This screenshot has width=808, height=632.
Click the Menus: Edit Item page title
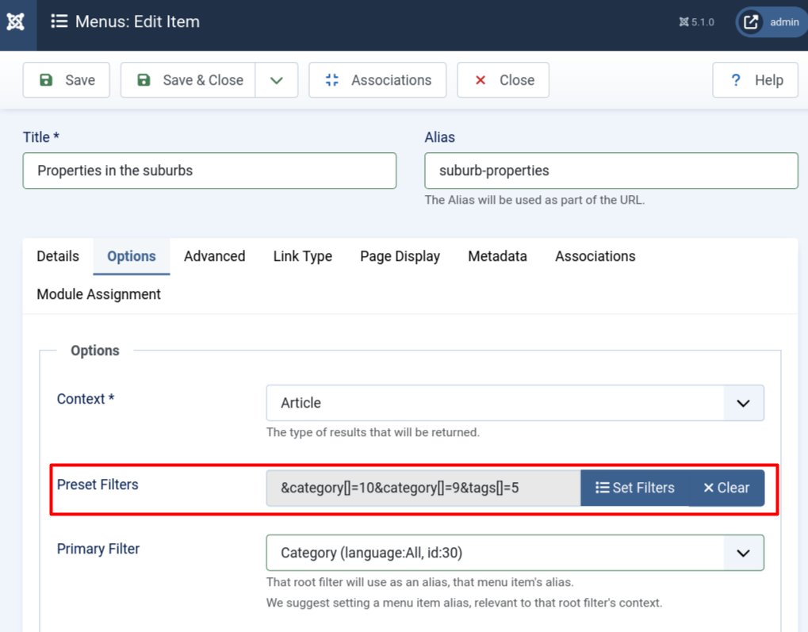(138, 21)
